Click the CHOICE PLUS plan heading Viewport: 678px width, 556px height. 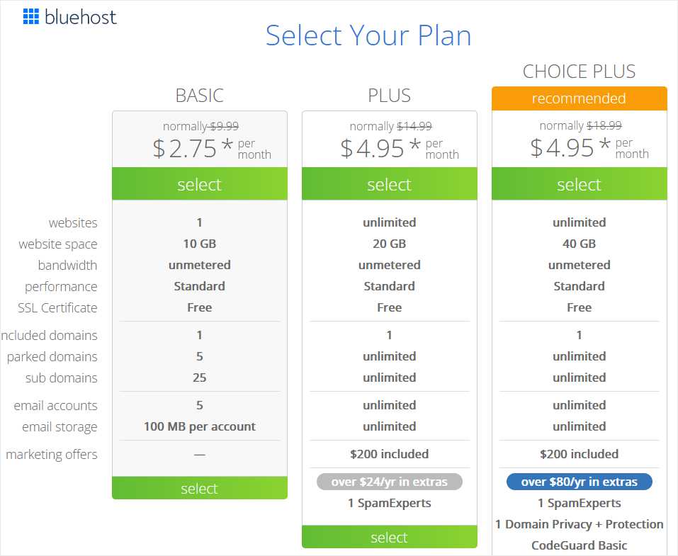point(580,71)
